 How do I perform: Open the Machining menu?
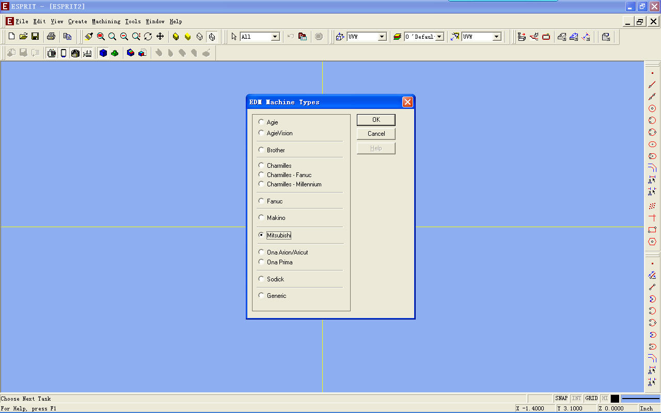(x=106, y=22)
